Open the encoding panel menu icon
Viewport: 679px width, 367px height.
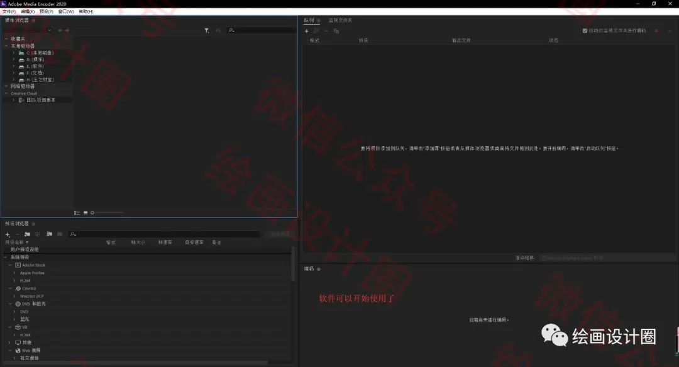coord(318,269)
